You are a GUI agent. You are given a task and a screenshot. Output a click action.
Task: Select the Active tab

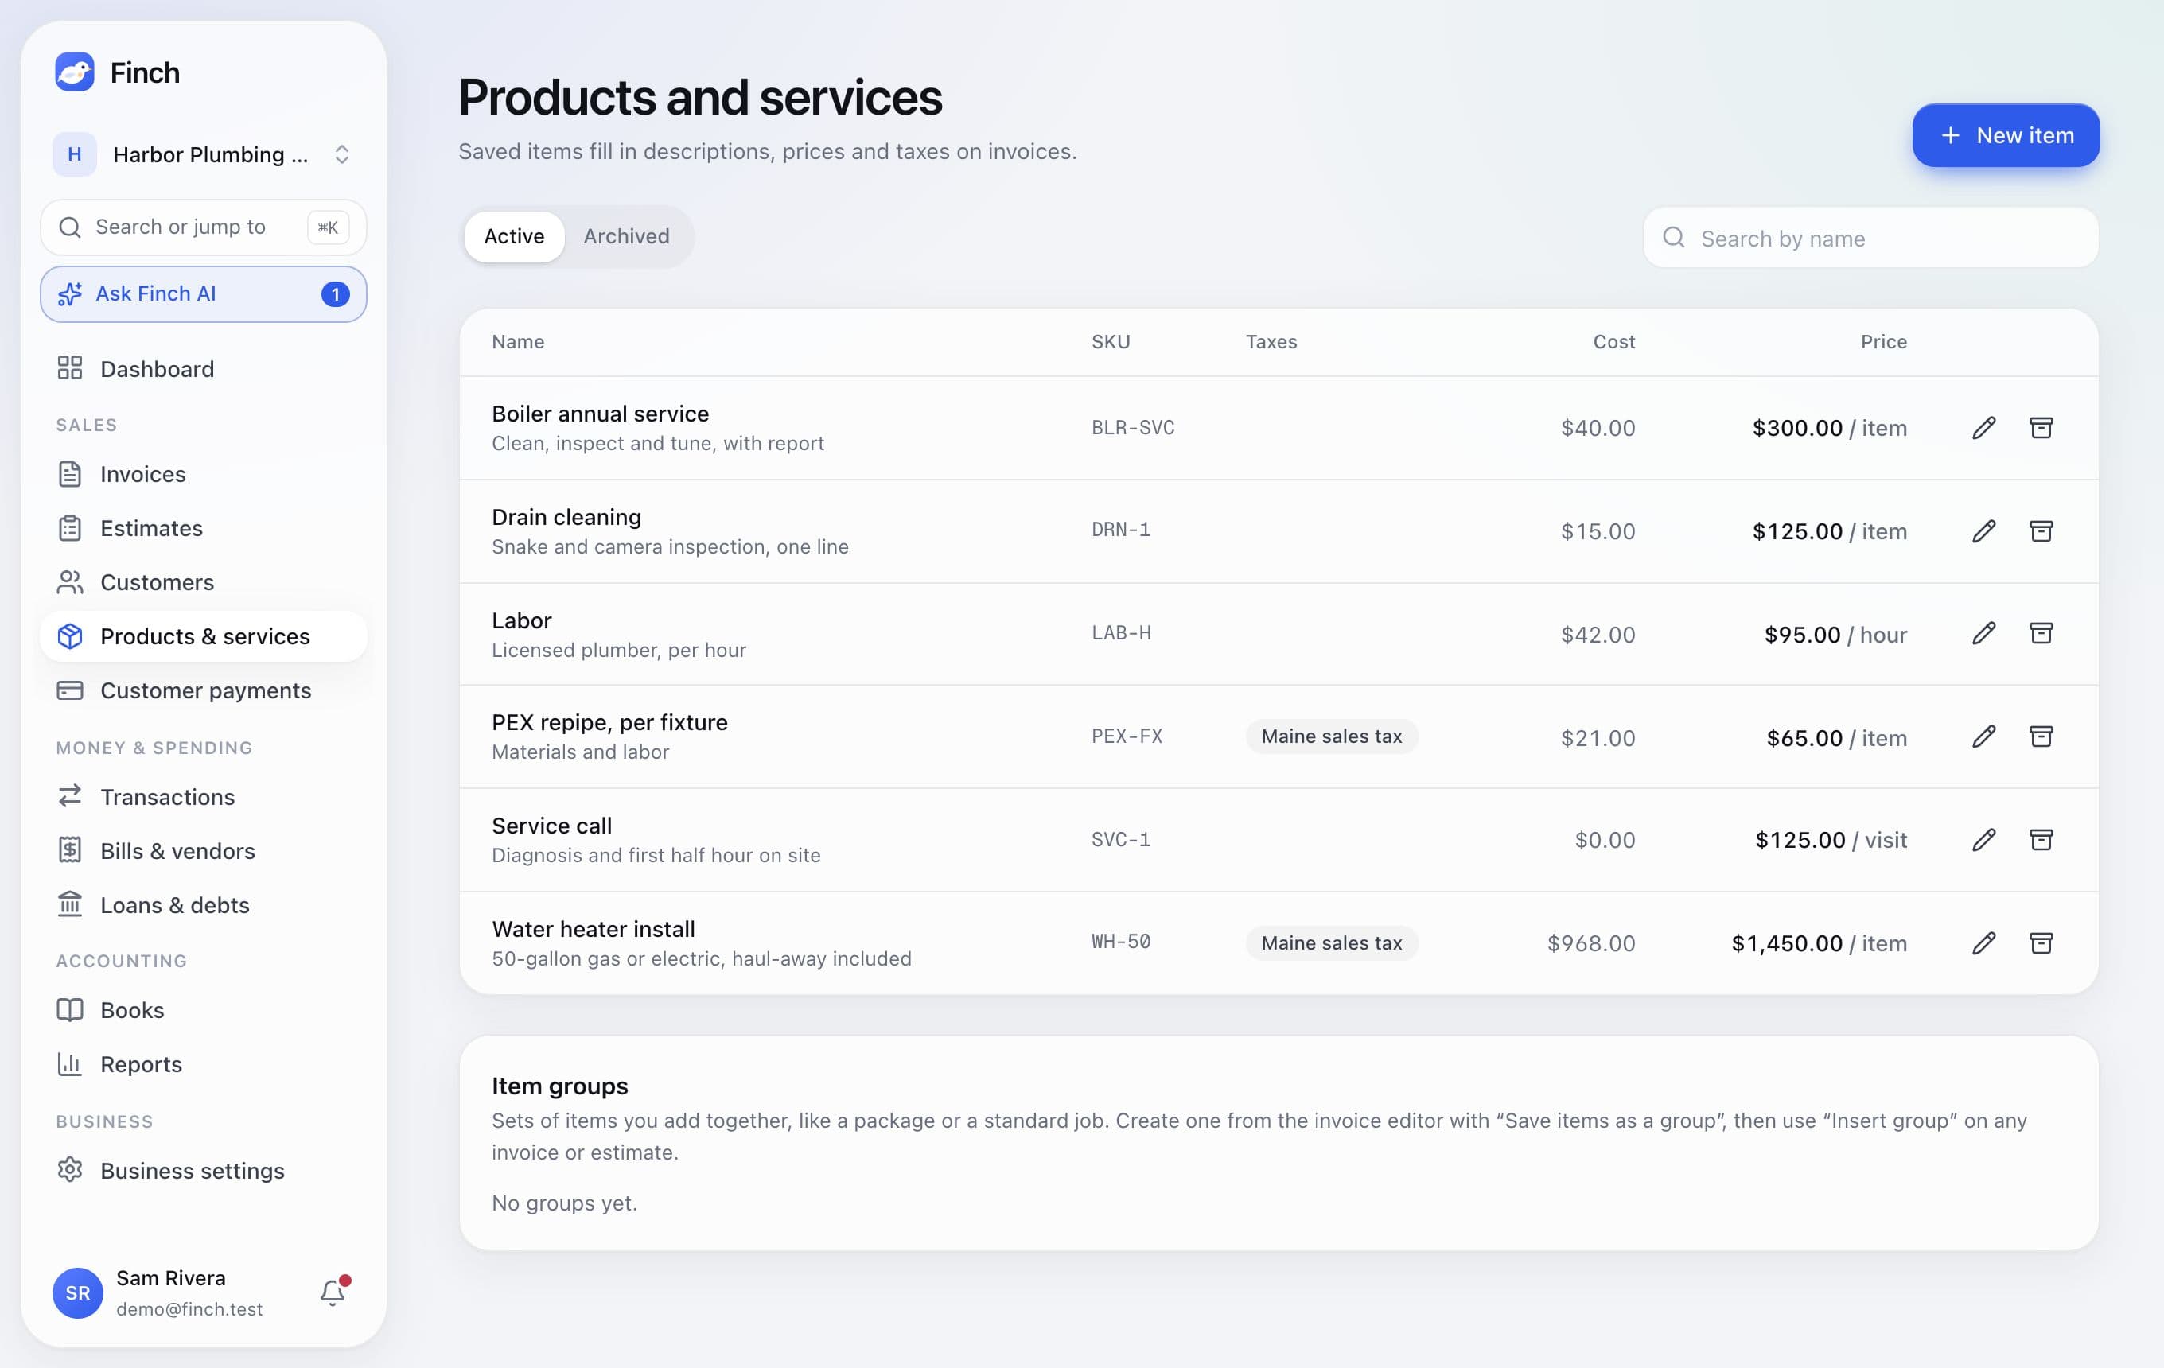coord(514,236)
